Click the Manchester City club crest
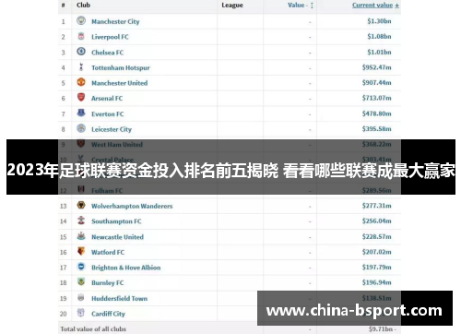 coord(81,20)
